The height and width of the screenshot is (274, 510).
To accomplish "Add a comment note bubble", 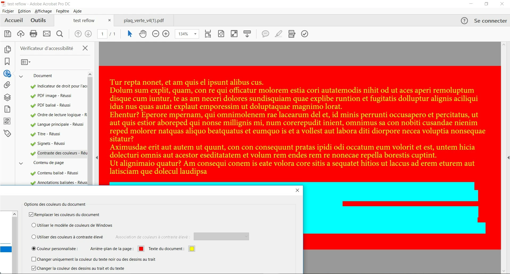I will click(x=265, y=34).
